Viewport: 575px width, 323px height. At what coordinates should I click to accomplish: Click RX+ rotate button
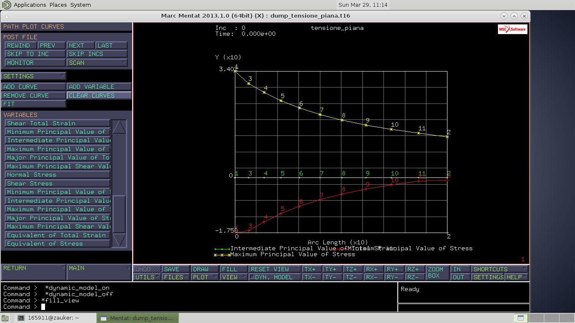[374, 269]
